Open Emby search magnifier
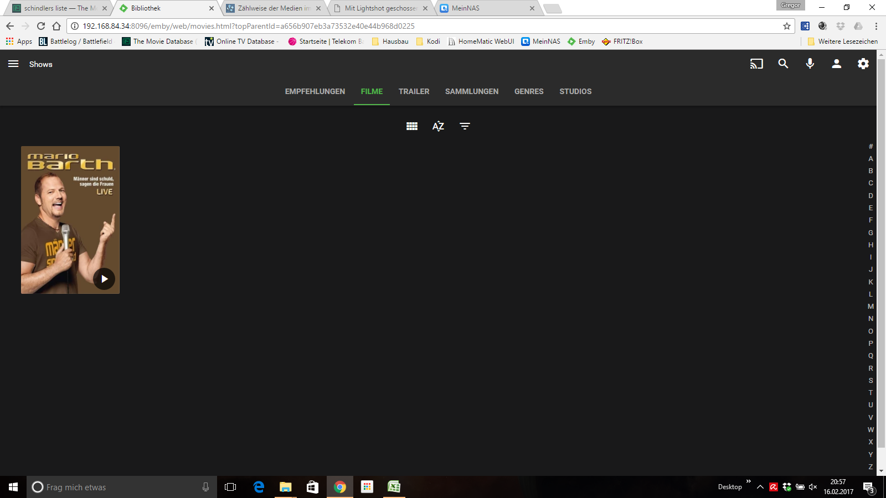Image resolution: width=886 pixels, height=498 pixels. 783,64
